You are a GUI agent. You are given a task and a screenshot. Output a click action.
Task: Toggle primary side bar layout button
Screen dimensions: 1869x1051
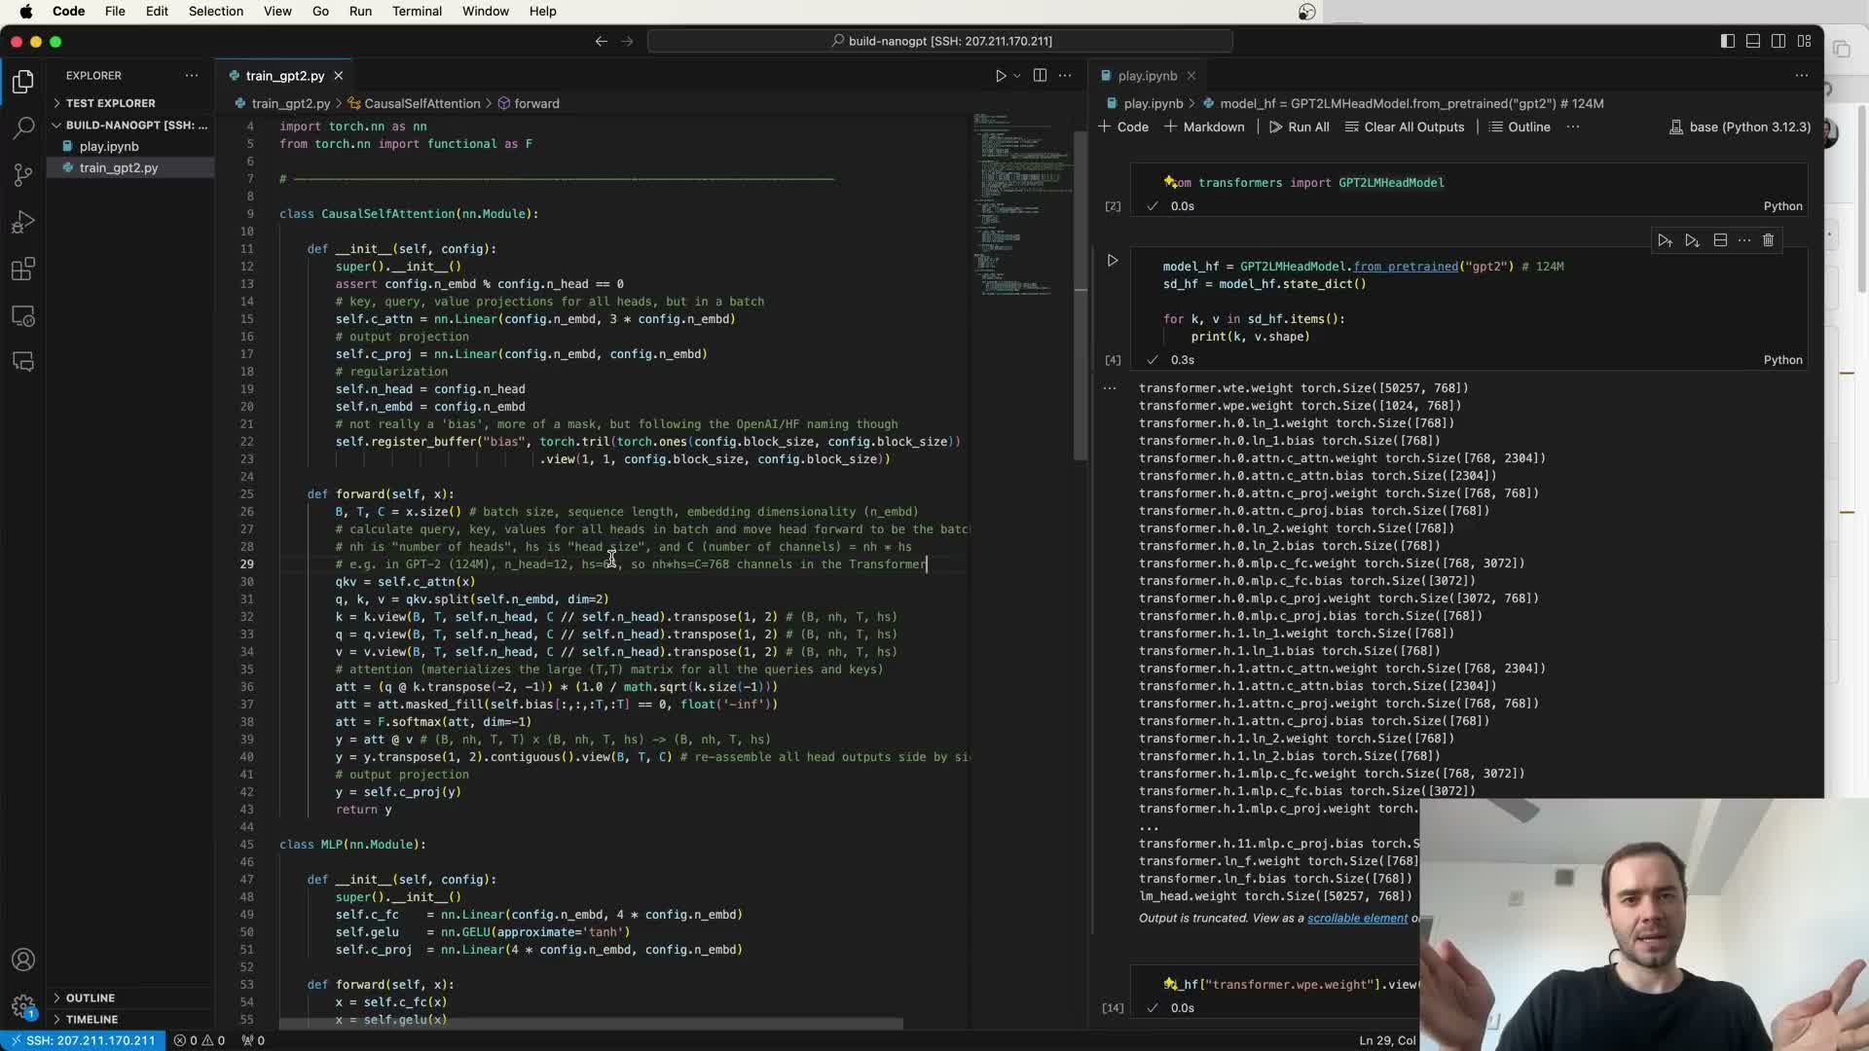(1727, 41)
